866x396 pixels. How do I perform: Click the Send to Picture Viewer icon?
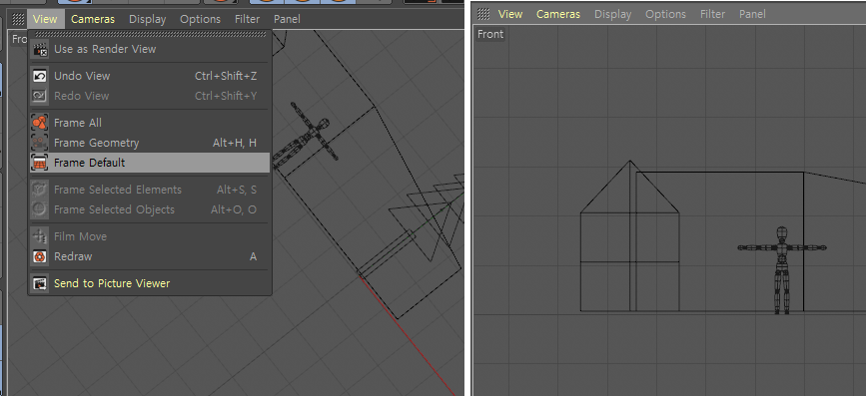pyautogui.click(x=40, y=283)
